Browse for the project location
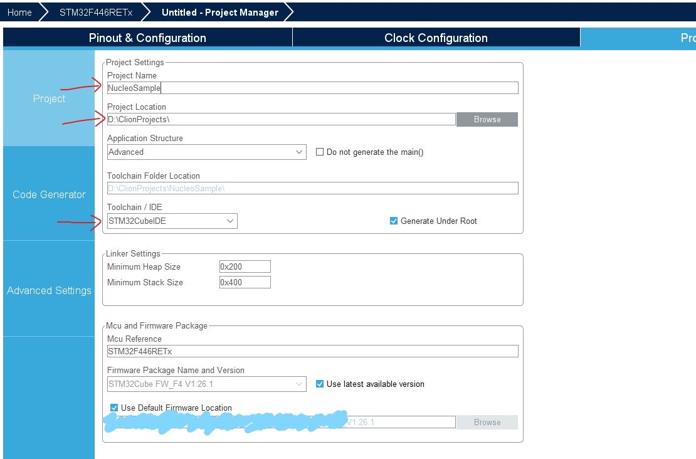This screenshot has width=696, height=459. point(487,119)
